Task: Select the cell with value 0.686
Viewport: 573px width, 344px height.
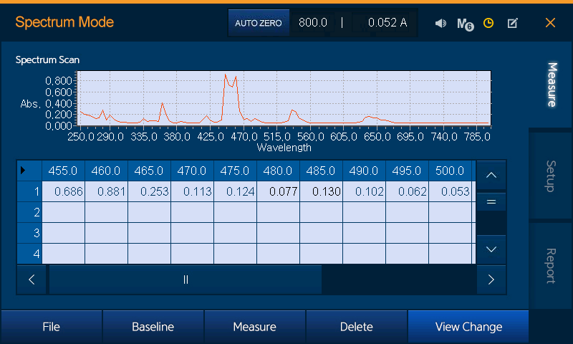Action: pyautogui.click(x=63, y=191)
